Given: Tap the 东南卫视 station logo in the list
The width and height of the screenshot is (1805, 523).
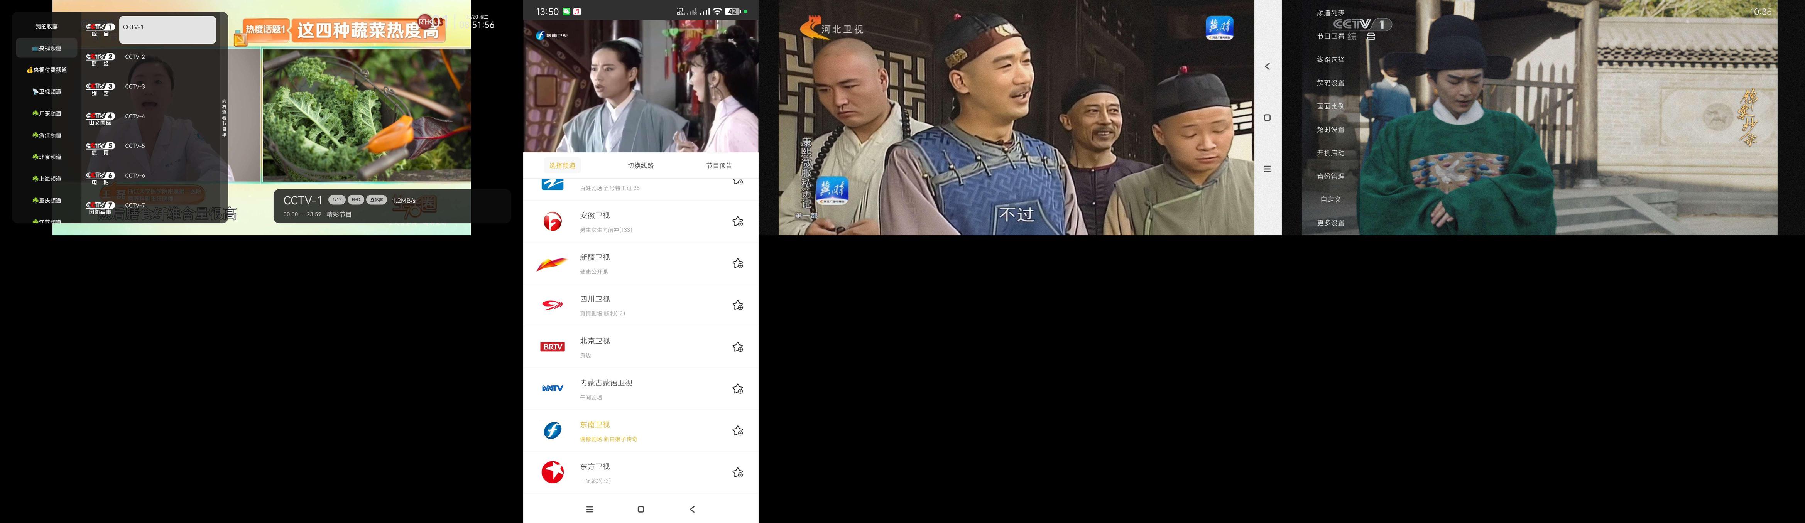Looking at the screenshot, I should click(x=552, y=430).
